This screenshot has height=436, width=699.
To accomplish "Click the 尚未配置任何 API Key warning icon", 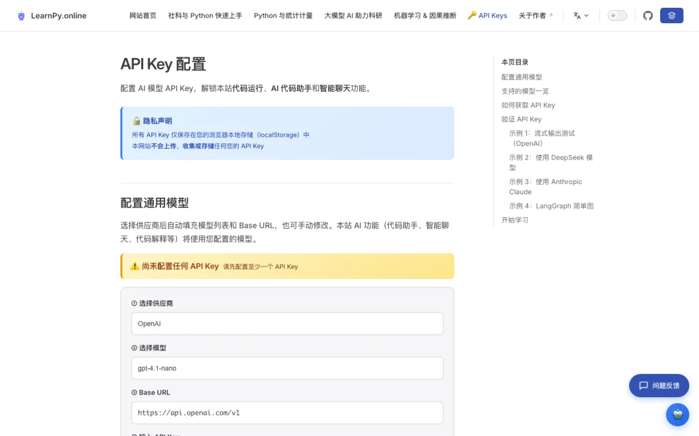I will tap(135, 267).
